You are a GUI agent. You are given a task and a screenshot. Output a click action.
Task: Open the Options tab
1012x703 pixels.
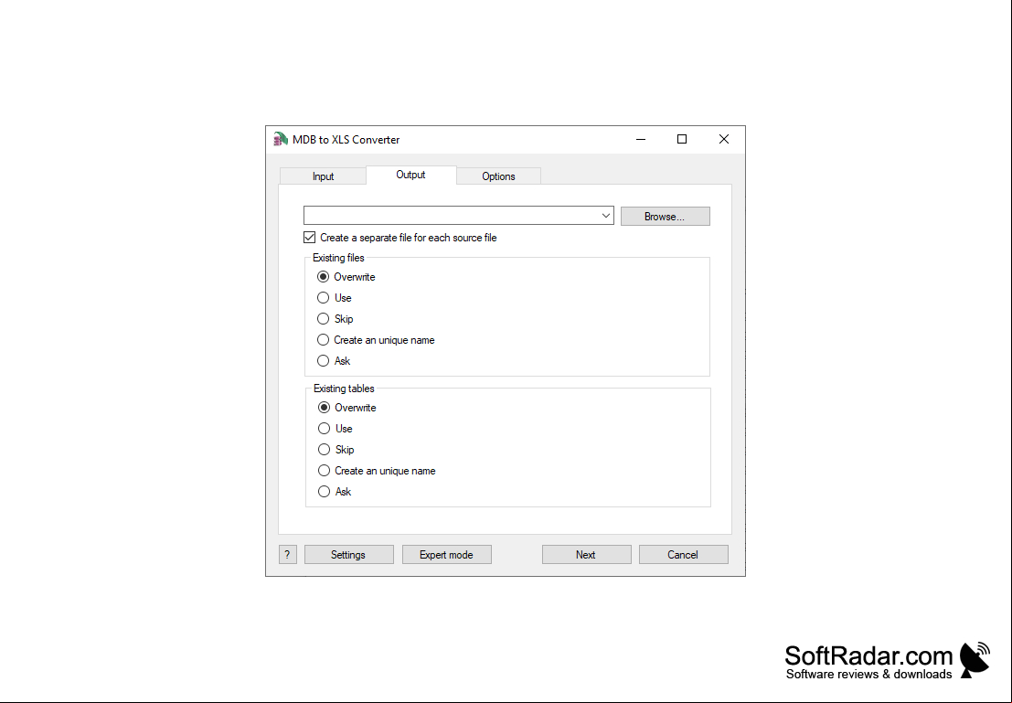(x=498, y=176)
